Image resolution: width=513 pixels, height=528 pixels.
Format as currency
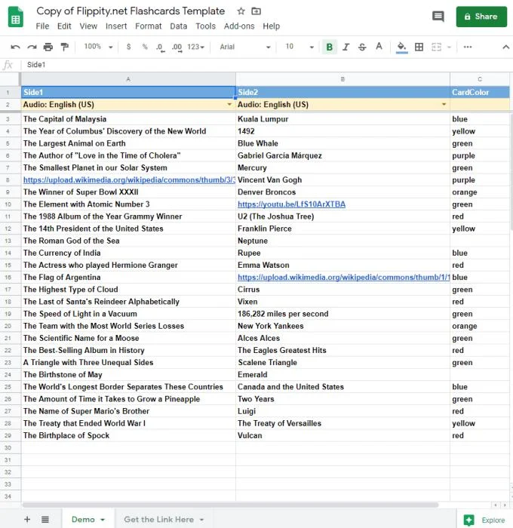[128, 47]
